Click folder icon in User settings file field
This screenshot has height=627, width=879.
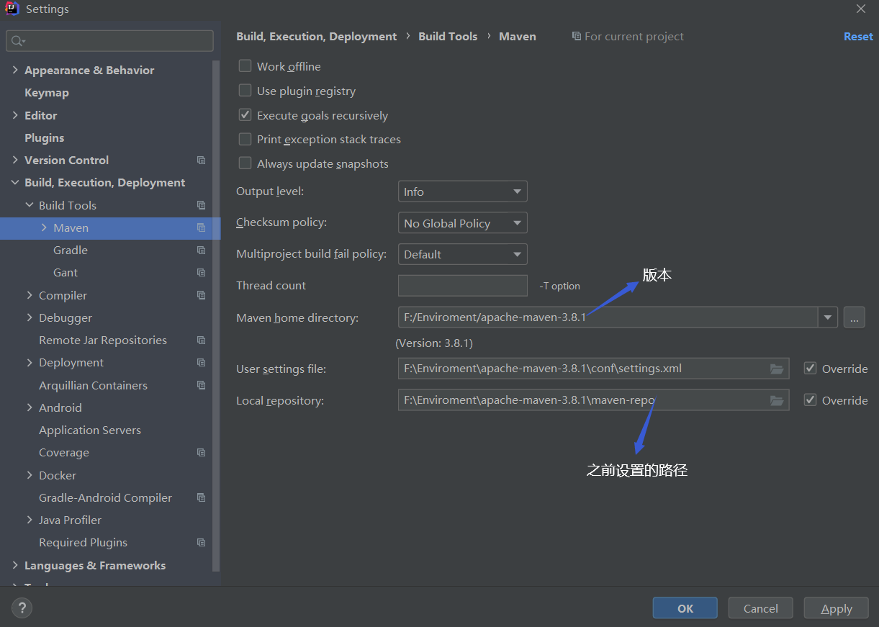tap(777, 369)
